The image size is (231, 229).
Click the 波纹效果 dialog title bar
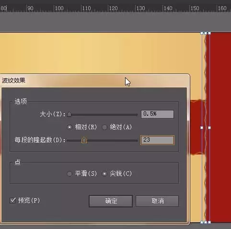[95, 81]
